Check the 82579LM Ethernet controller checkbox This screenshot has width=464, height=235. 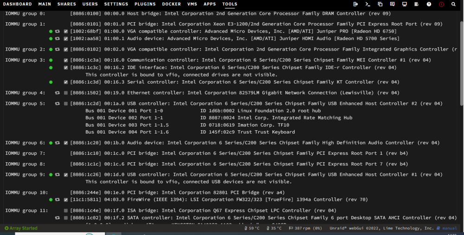coord(66,93)
